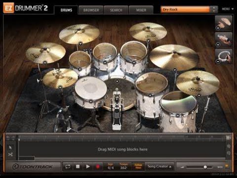
Task: Click the song track horizontal scrollbar
Action: pos(121,159)
